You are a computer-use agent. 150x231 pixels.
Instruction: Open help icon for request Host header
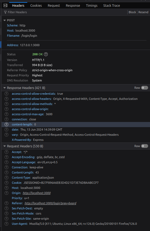[x=6, y=188]
